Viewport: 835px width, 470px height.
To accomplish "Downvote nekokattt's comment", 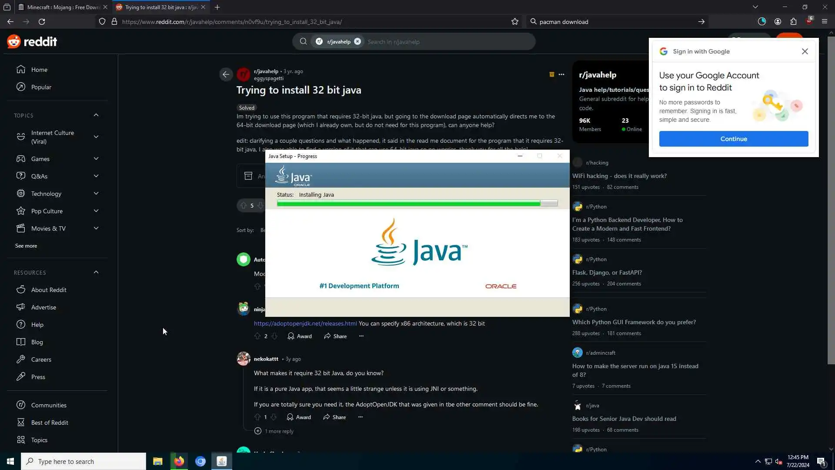I will click(274, 417).
